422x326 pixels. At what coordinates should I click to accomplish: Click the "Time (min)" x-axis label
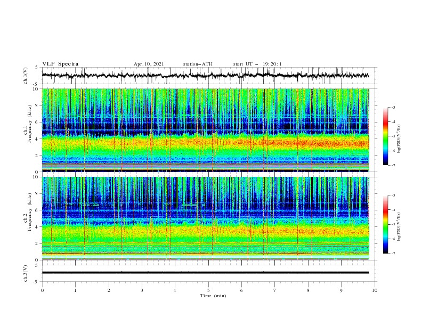click(213, 296)
